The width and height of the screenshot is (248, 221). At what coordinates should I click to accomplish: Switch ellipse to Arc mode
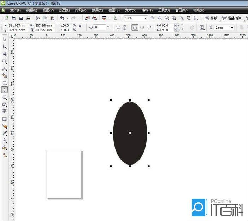(x=149, y=28)
